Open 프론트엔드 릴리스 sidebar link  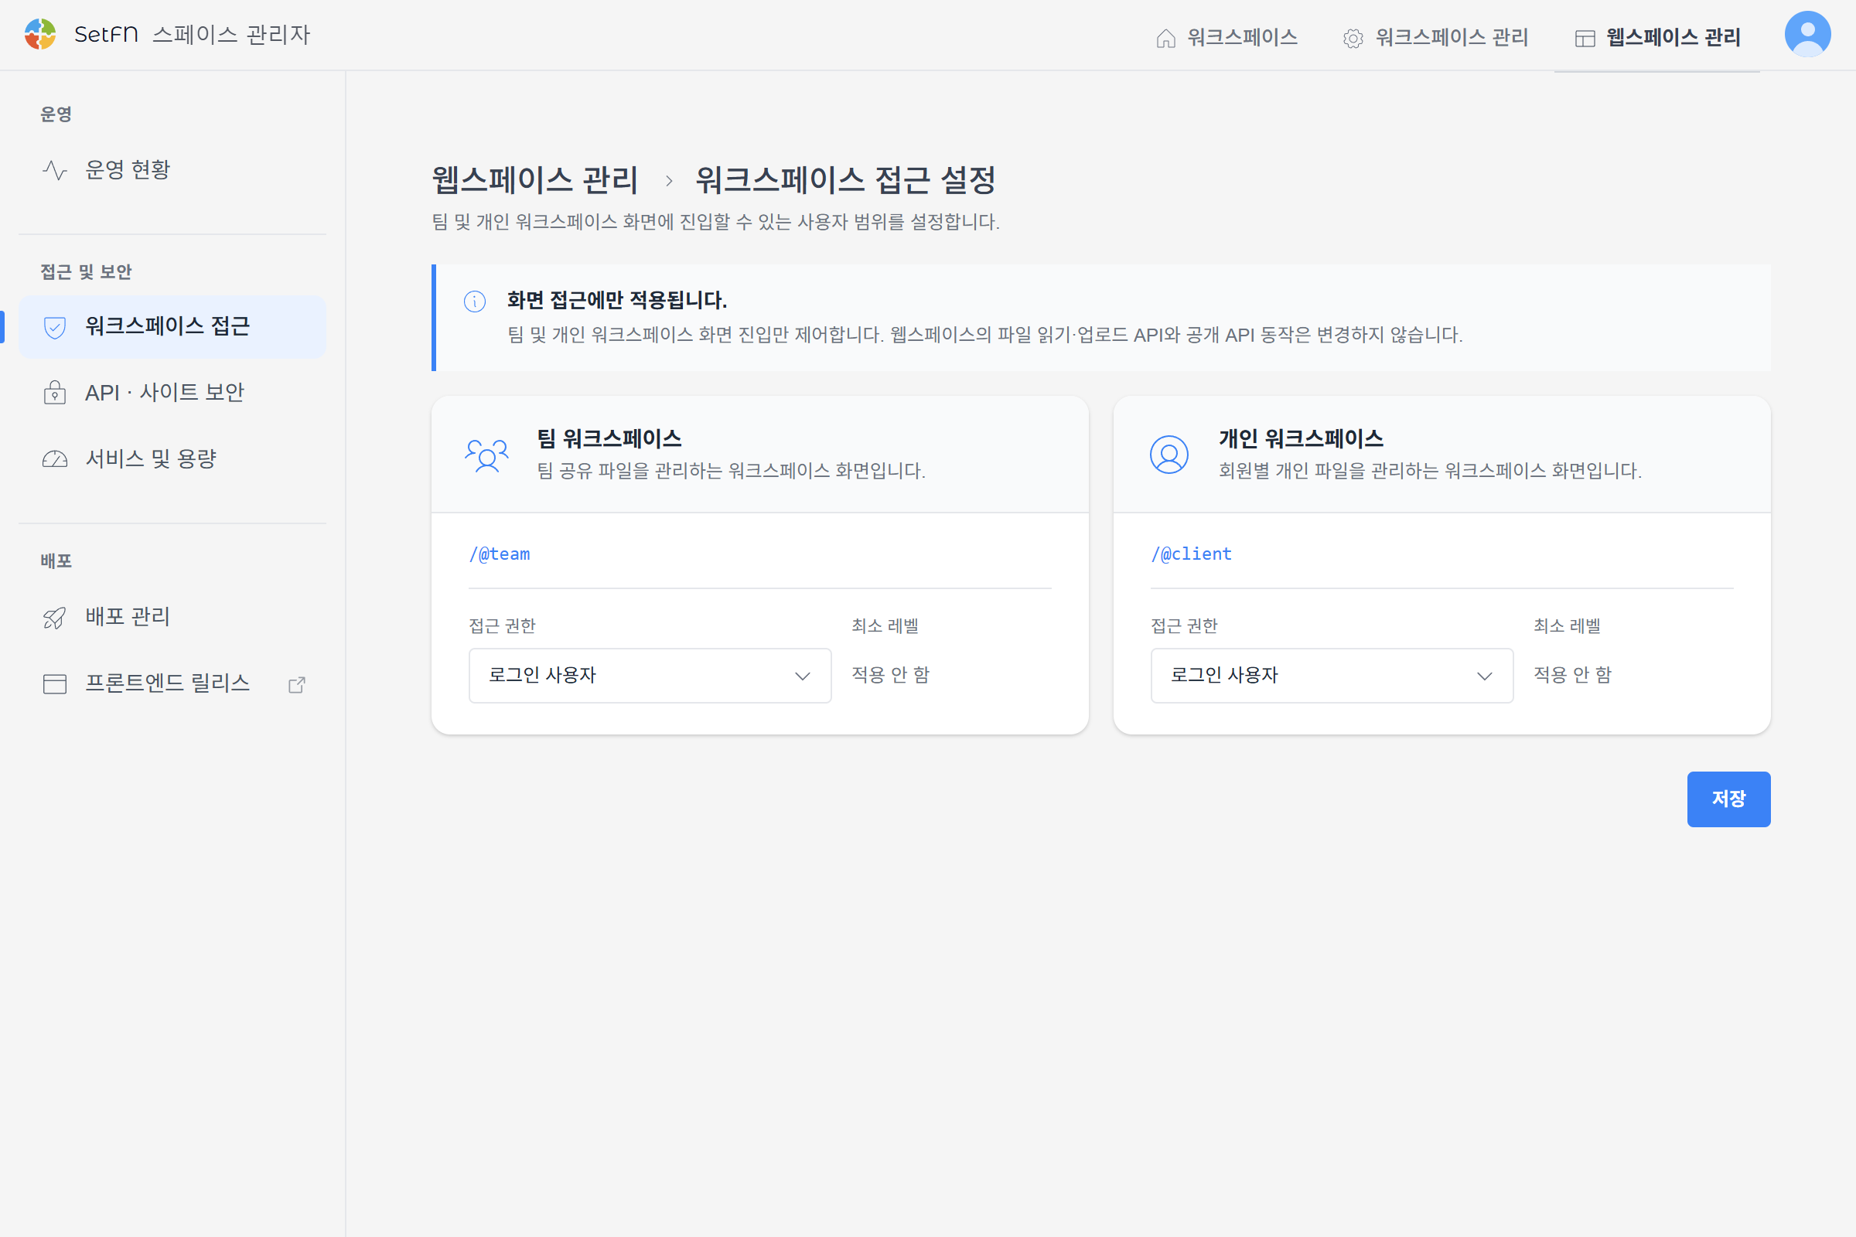coord(172,683)
